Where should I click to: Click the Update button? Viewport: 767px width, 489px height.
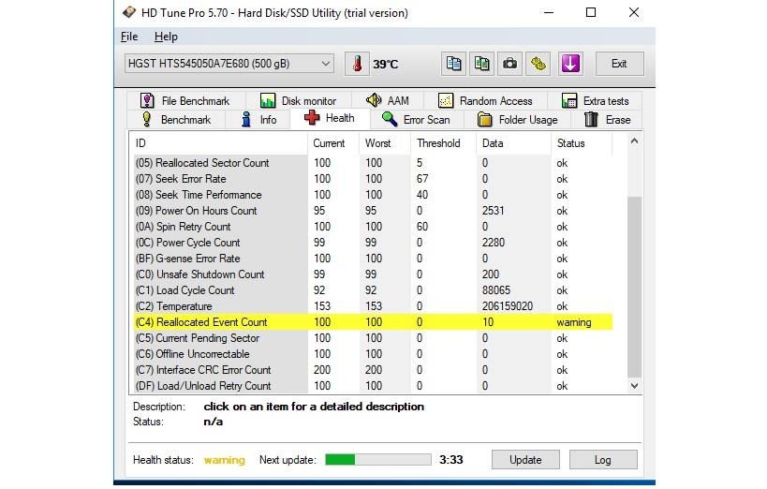[525, 460]
